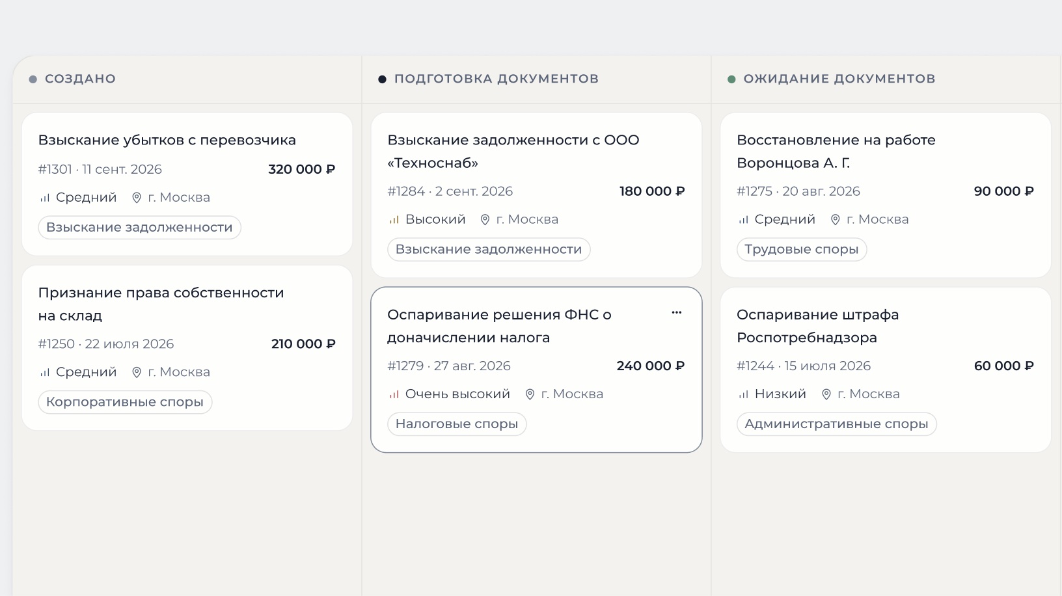The height and width of the screenshot is (596, 1062).
Task: Click priority bars icon on card #1301
Action: [45, 198]
